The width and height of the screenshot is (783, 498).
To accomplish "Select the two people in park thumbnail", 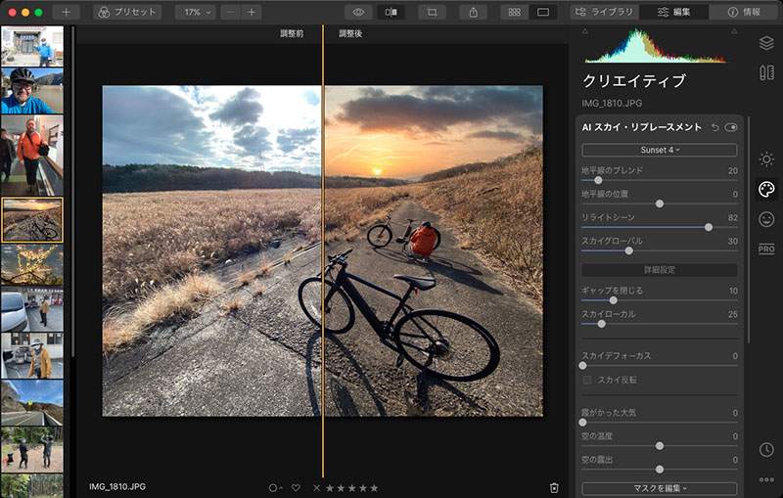I will (32, 450).
